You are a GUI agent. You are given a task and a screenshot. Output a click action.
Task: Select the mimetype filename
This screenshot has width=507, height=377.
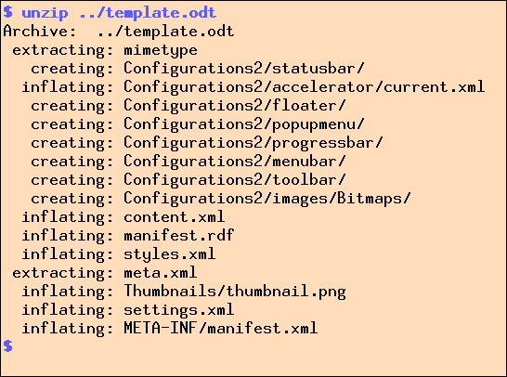161,51
